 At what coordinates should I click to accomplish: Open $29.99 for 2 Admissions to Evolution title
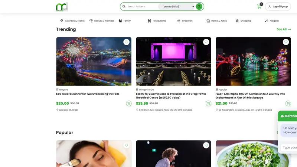171,96
